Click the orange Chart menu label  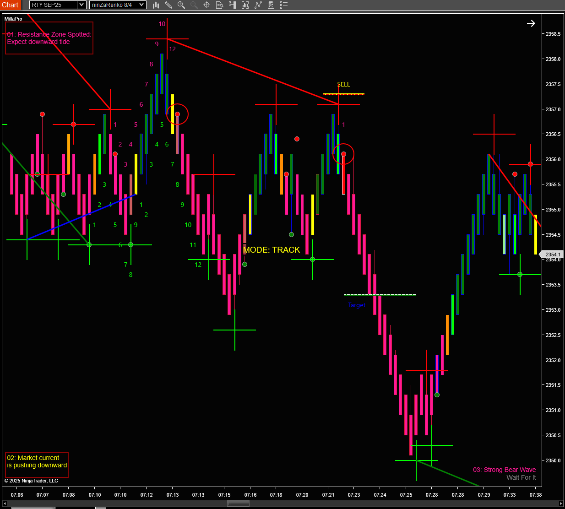pos(10,5)
